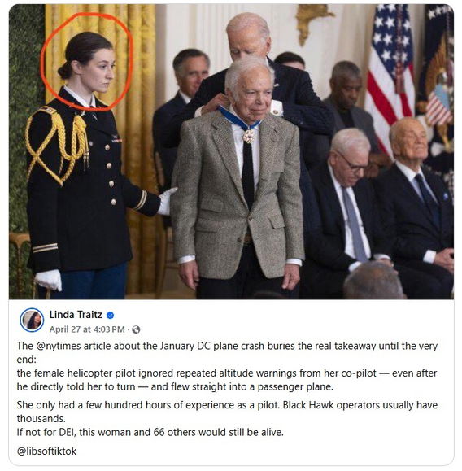
Task: Click inside the red circle annotation in photo
Action: 87,62
